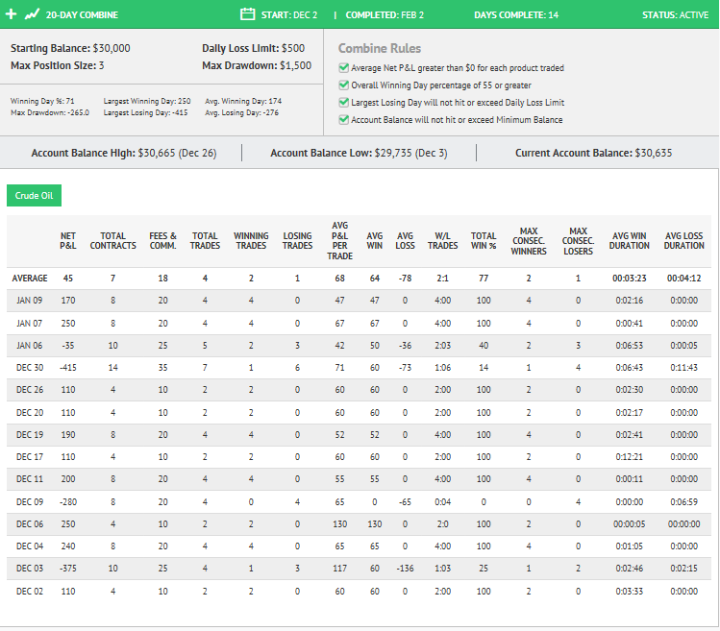This screenshot has width=720, height=631.
Task: Select the Crude Oil product button
Action: (34, 196)
